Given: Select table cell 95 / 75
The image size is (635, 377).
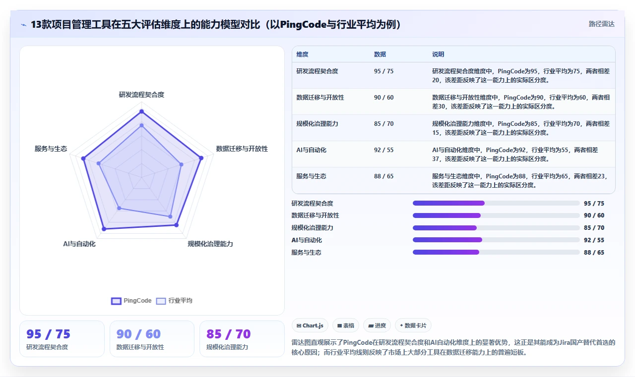Looking at the screenshot, I should pyautogui.click(x=384, y=71).
